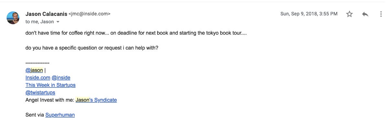Click the sender name Jason Calacanis
Viewport: 388px width, 124px height.
click(x=46, y=14)
